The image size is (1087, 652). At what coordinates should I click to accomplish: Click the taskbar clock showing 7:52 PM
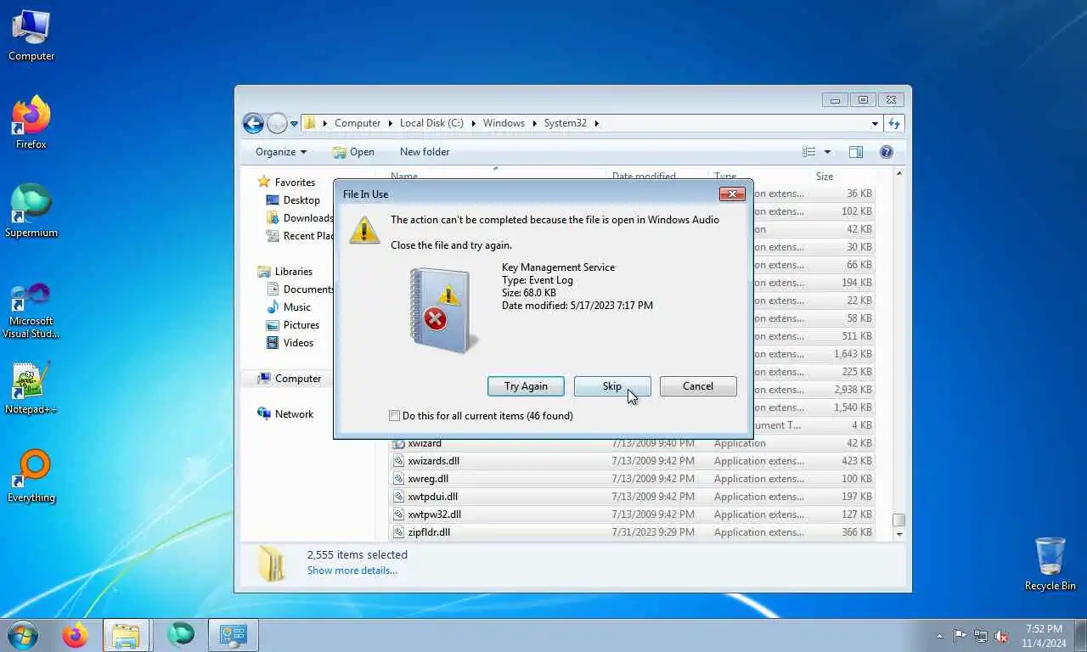[1044, 636]
